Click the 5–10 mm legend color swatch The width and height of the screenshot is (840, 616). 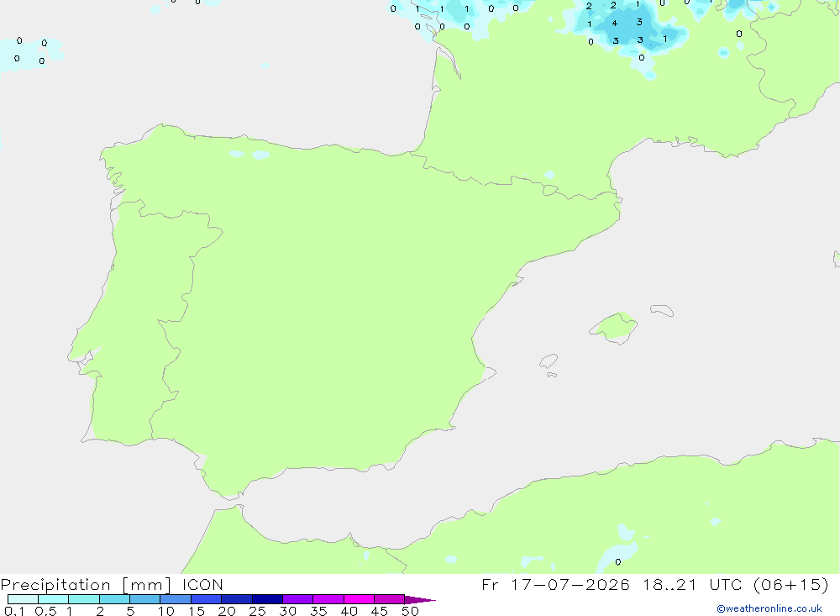145,599
